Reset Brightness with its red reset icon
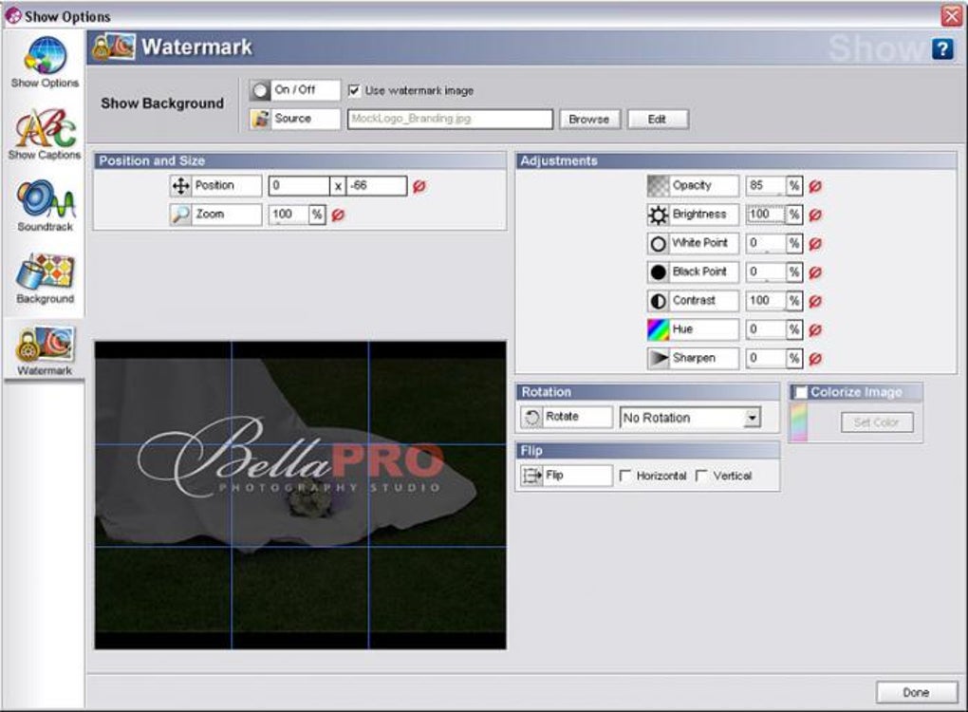The height and width of the screenshot is (712, 968). pos(815,215)
